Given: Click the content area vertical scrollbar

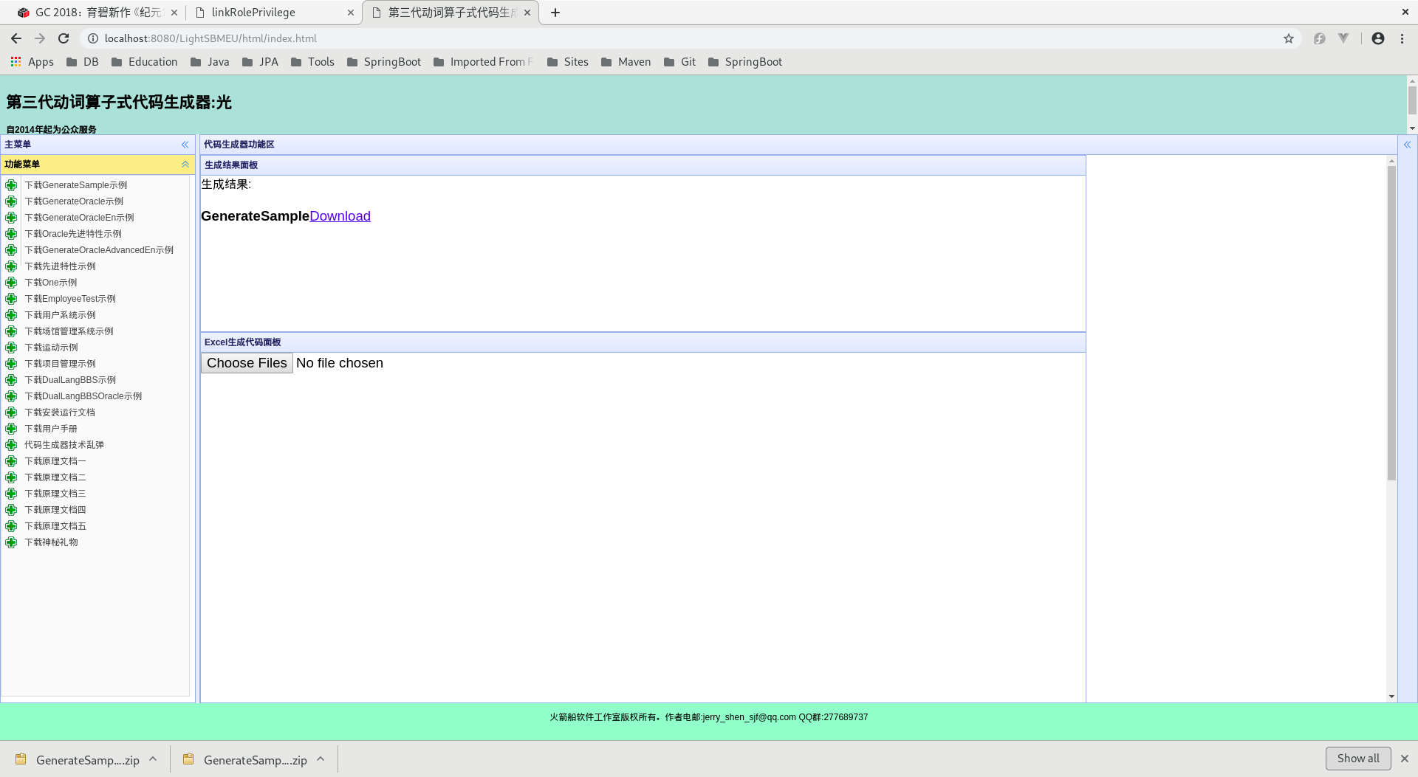Looking at the screenshot, I should (1391, 323).
